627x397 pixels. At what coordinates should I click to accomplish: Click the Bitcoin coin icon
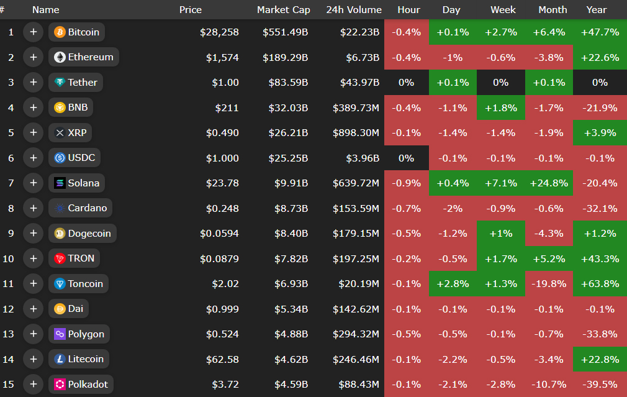click(60, 32)
